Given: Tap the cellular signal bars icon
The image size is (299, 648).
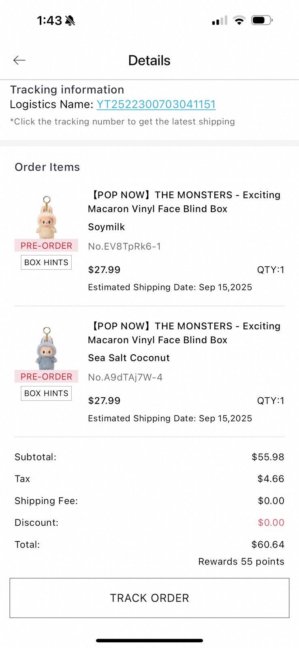Looking at the screenshot, I should [220, 21].
